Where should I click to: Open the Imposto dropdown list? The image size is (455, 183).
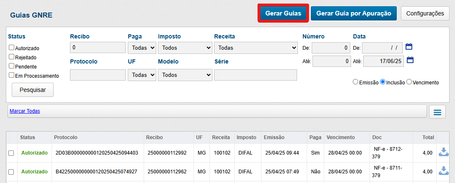pyautogui.click(x=185, y=48)
